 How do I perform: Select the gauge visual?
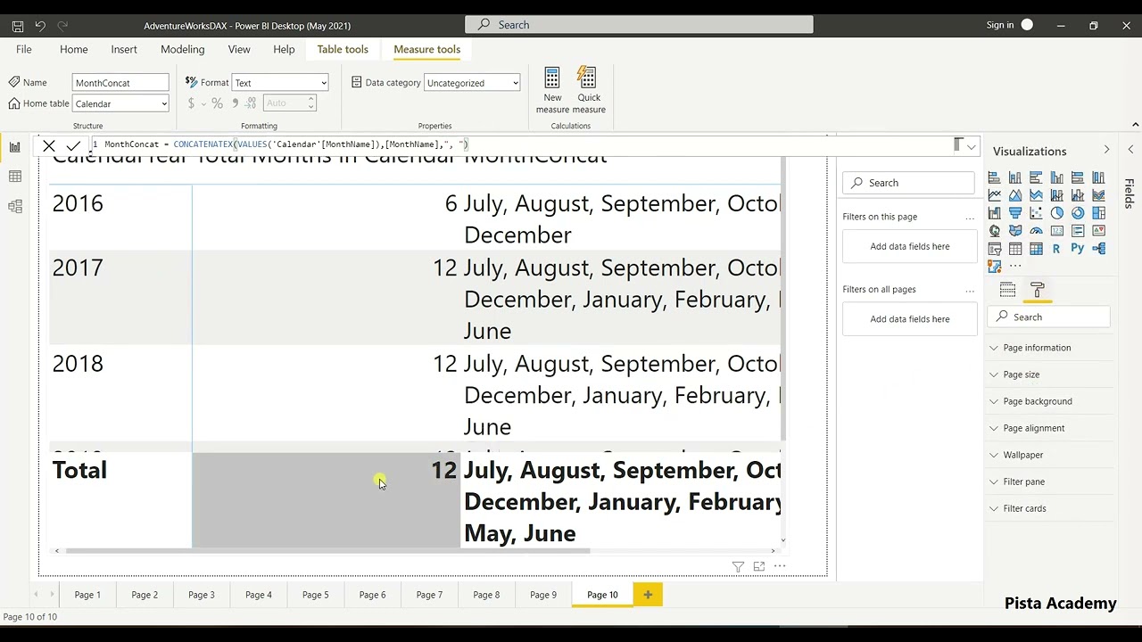(x=1036, y=231)
